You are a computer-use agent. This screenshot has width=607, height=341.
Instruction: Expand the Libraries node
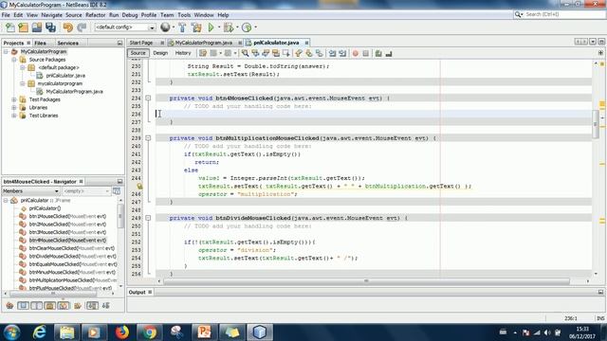click(14, 107)
